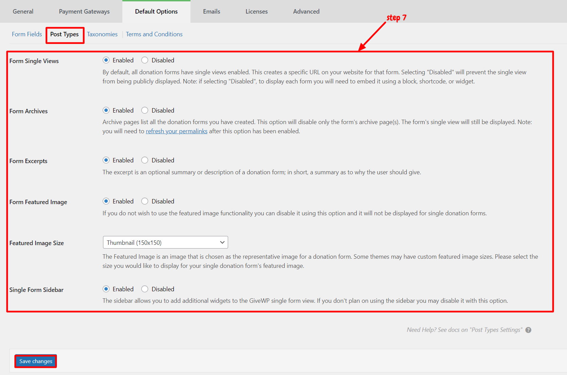The height and width of the screenshot is (375, 567).
Task: Disable the Form Featured Image option
Action: click(145, 201)
